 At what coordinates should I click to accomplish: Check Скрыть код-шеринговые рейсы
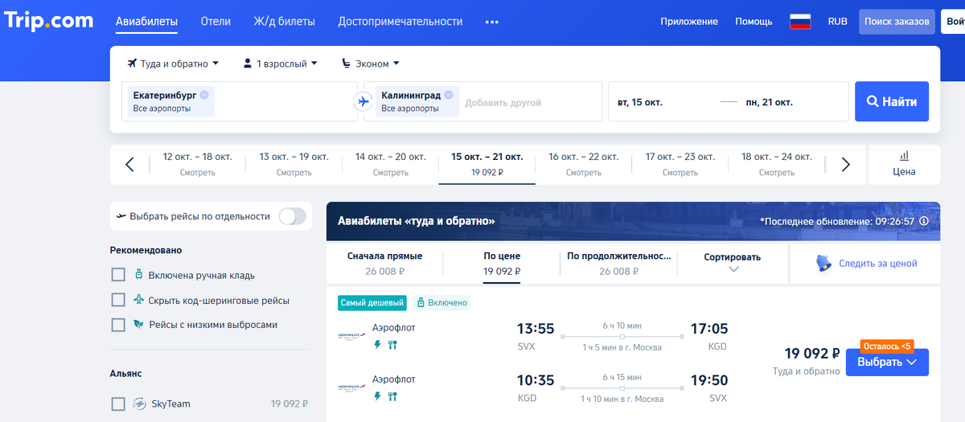point(118,300)
